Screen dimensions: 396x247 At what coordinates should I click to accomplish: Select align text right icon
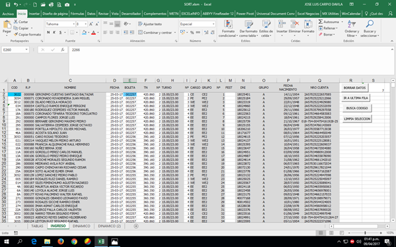pyautogui.click(x=117, y=32)
